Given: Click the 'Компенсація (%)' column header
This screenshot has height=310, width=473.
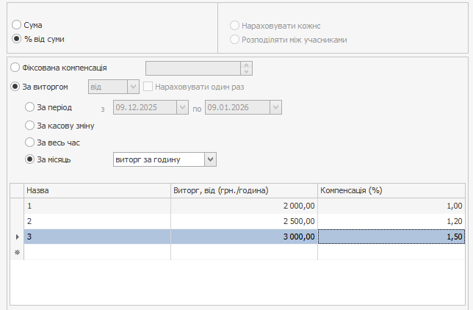Looking at the screenshot, I should click(391, 190).
